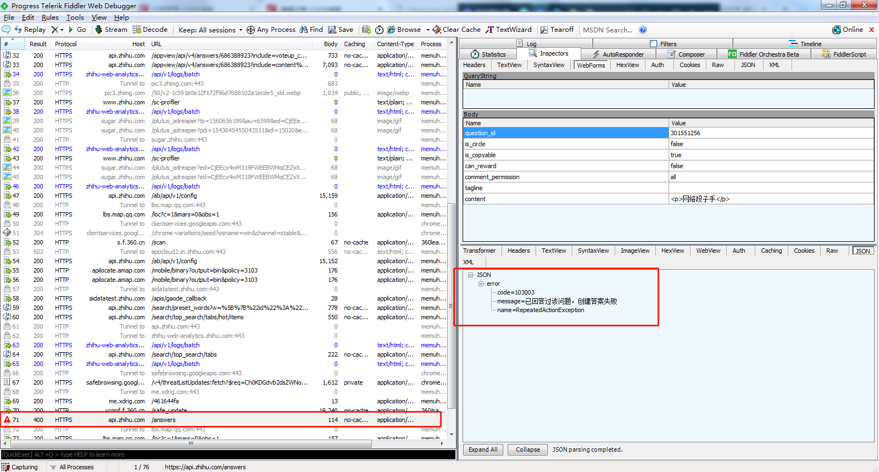Click the camera screenshot icon
879x472 pixels.
tap(366, 30)
